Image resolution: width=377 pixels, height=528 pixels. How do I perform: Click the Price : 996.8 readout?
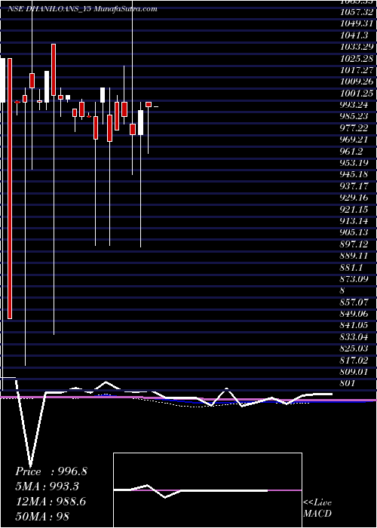[51, 471]
